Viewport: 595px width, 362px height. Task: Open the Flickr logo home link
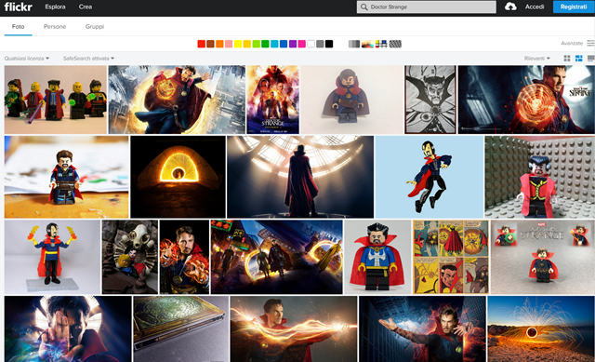[19, 7]
